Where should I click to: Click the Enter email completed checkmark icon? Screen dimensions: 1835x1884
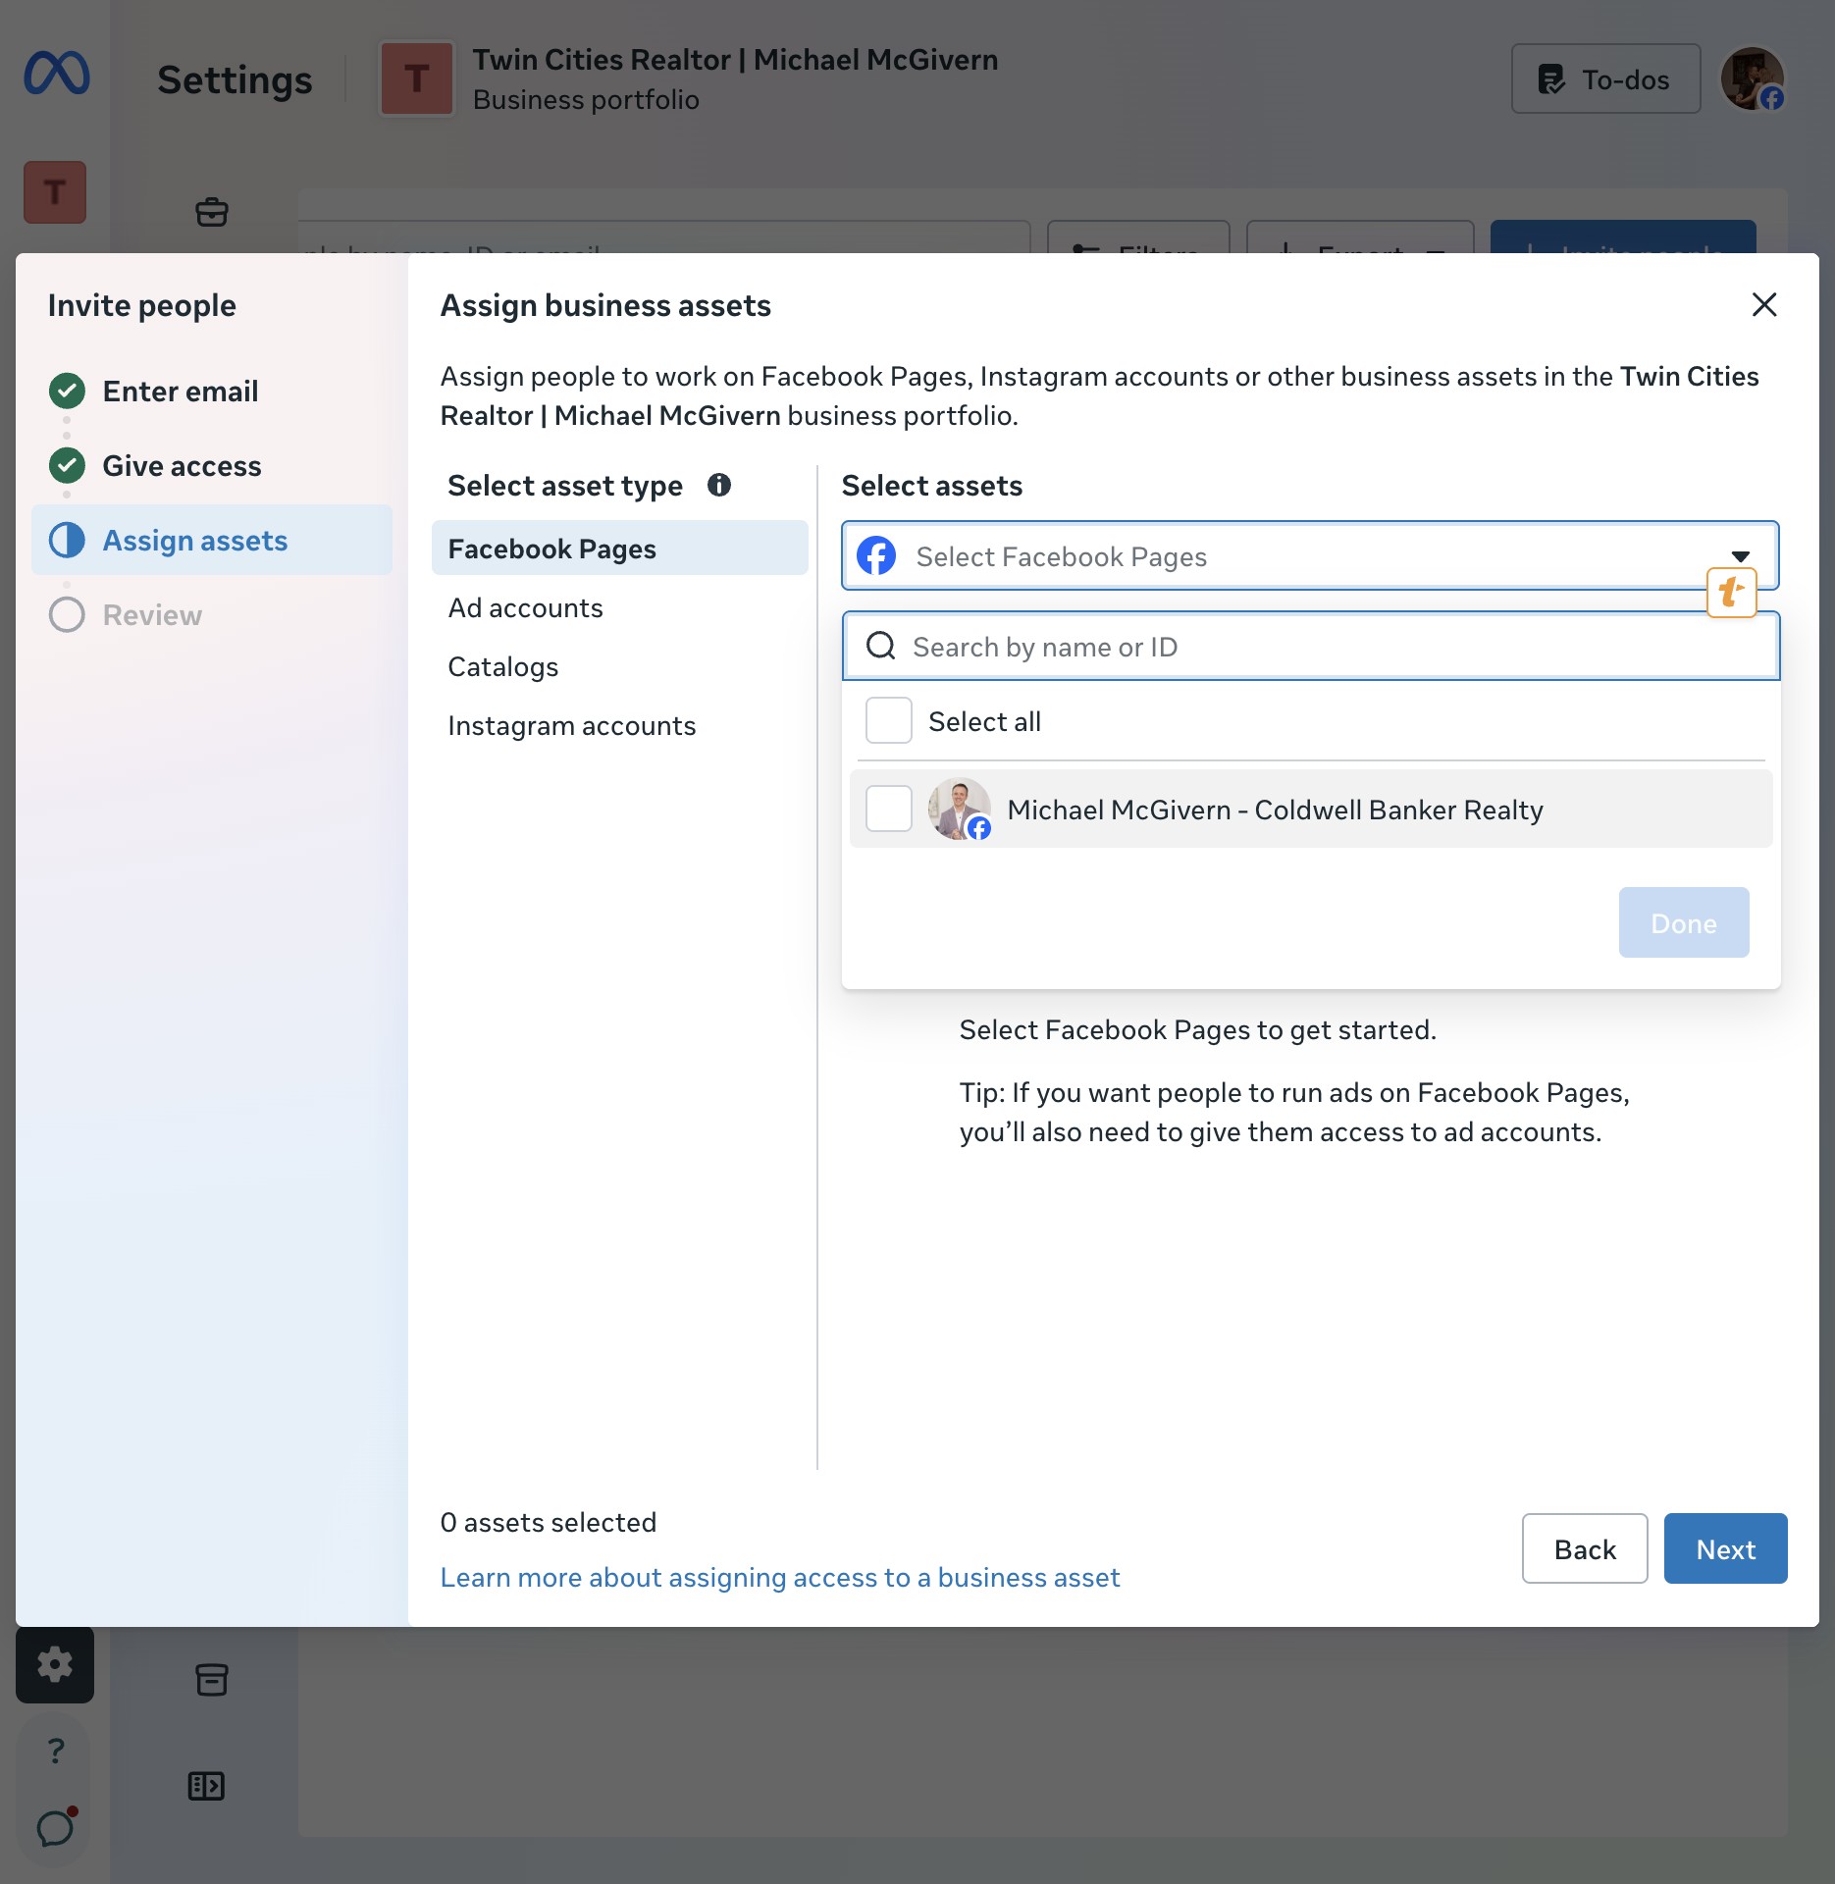(x=67, y=391)
